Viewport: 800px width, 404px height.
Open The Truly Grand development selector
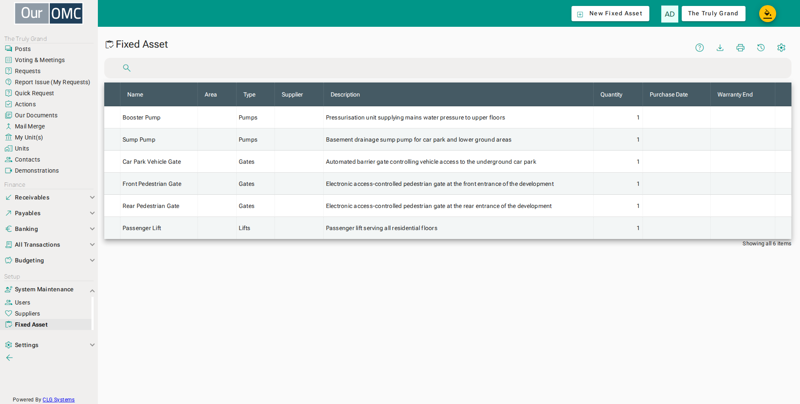coord(713,14)
